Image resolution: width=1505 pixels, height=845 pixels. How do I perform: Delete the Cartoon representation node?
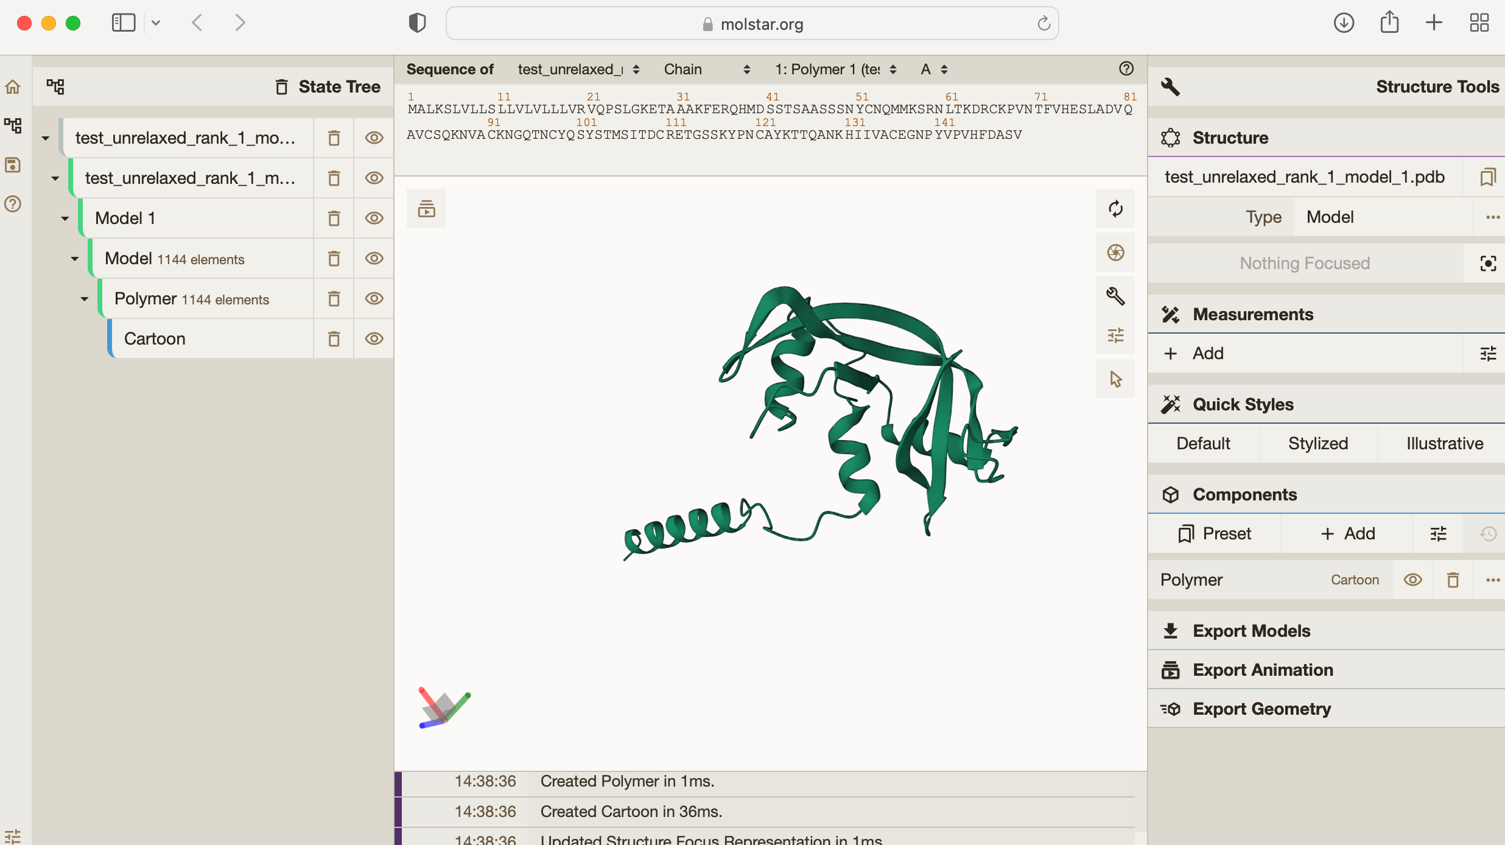point(334,339)
